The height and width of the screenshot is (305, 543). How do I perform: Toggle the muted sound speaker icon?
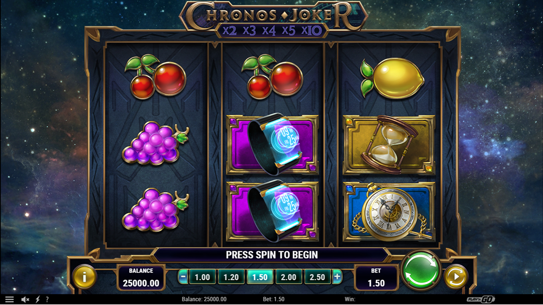click(x=25, y=299)
